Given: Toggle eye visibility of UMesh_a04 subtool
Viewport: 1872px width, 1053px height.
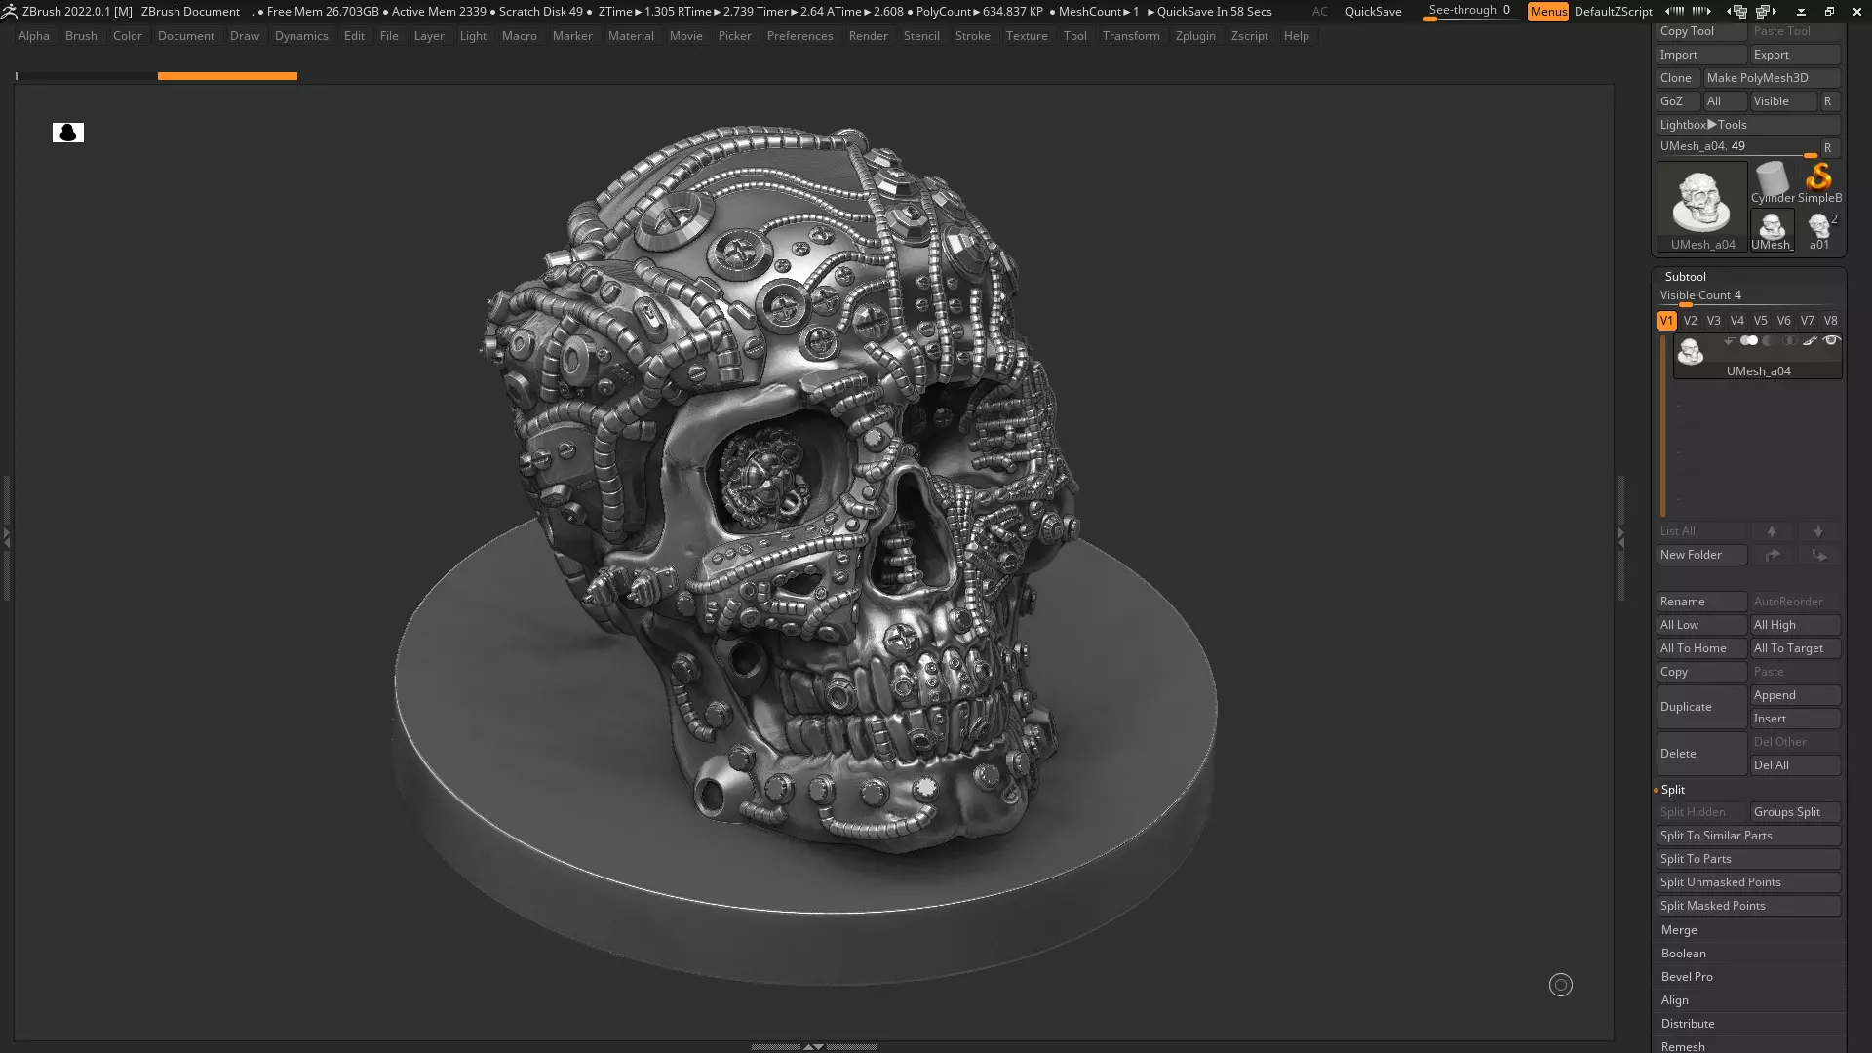Looking at the screenshot, I should (1831, 341).
